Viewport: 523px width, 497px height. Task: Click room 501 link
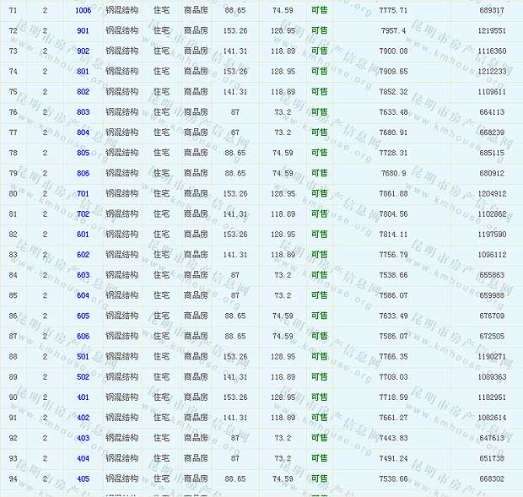[83, 356]
